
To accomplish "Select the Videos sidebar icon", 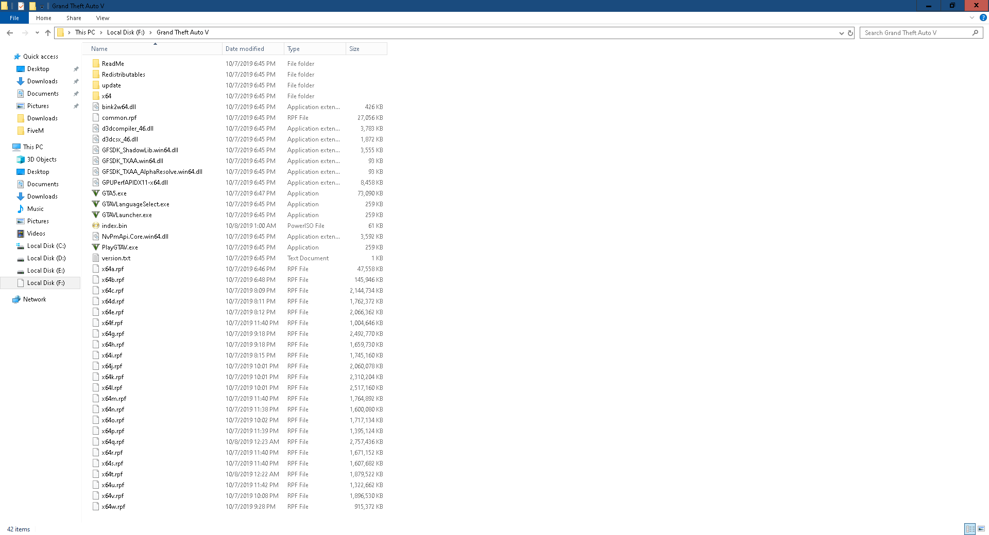I will (x=21, y=234).
